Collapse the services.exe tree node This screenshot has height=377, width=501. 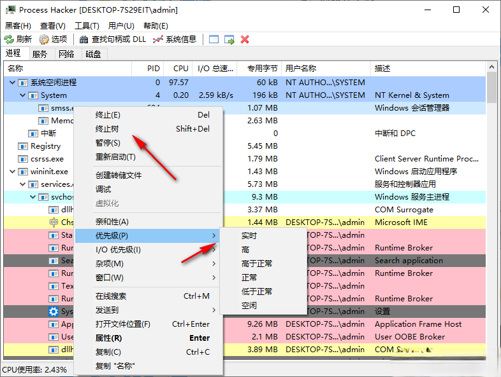click(23, 184)
